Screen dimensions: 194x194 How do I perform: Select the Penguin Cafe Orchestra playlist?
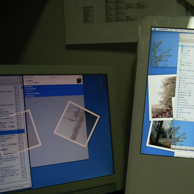pos(185,108)
